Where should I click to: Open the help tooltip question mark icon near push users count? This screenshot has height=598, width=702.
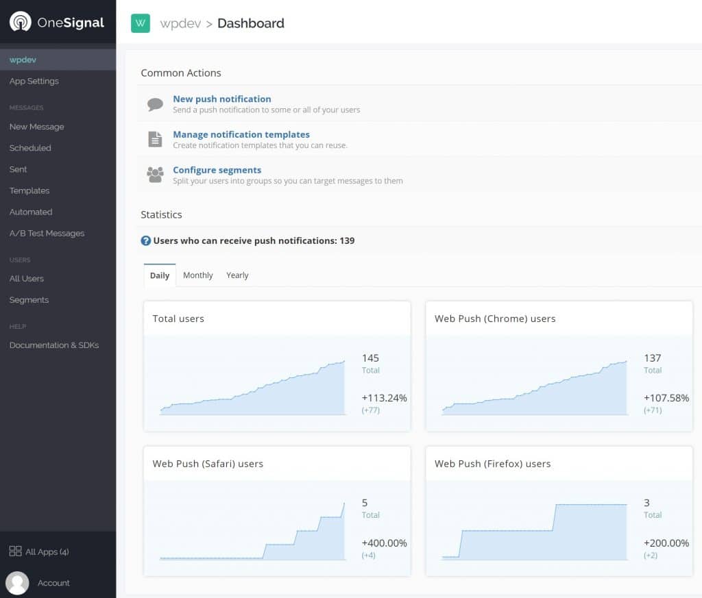(x=145, y=240)
